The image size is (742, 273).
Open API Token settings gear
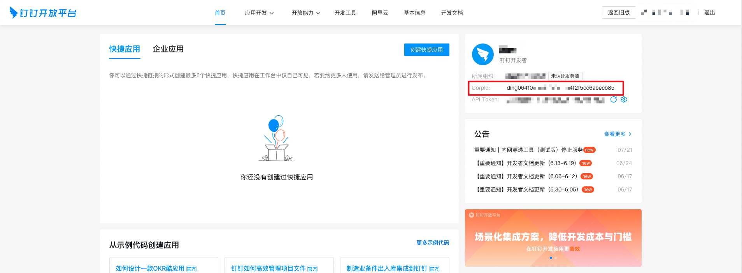(x=624, y=99)
